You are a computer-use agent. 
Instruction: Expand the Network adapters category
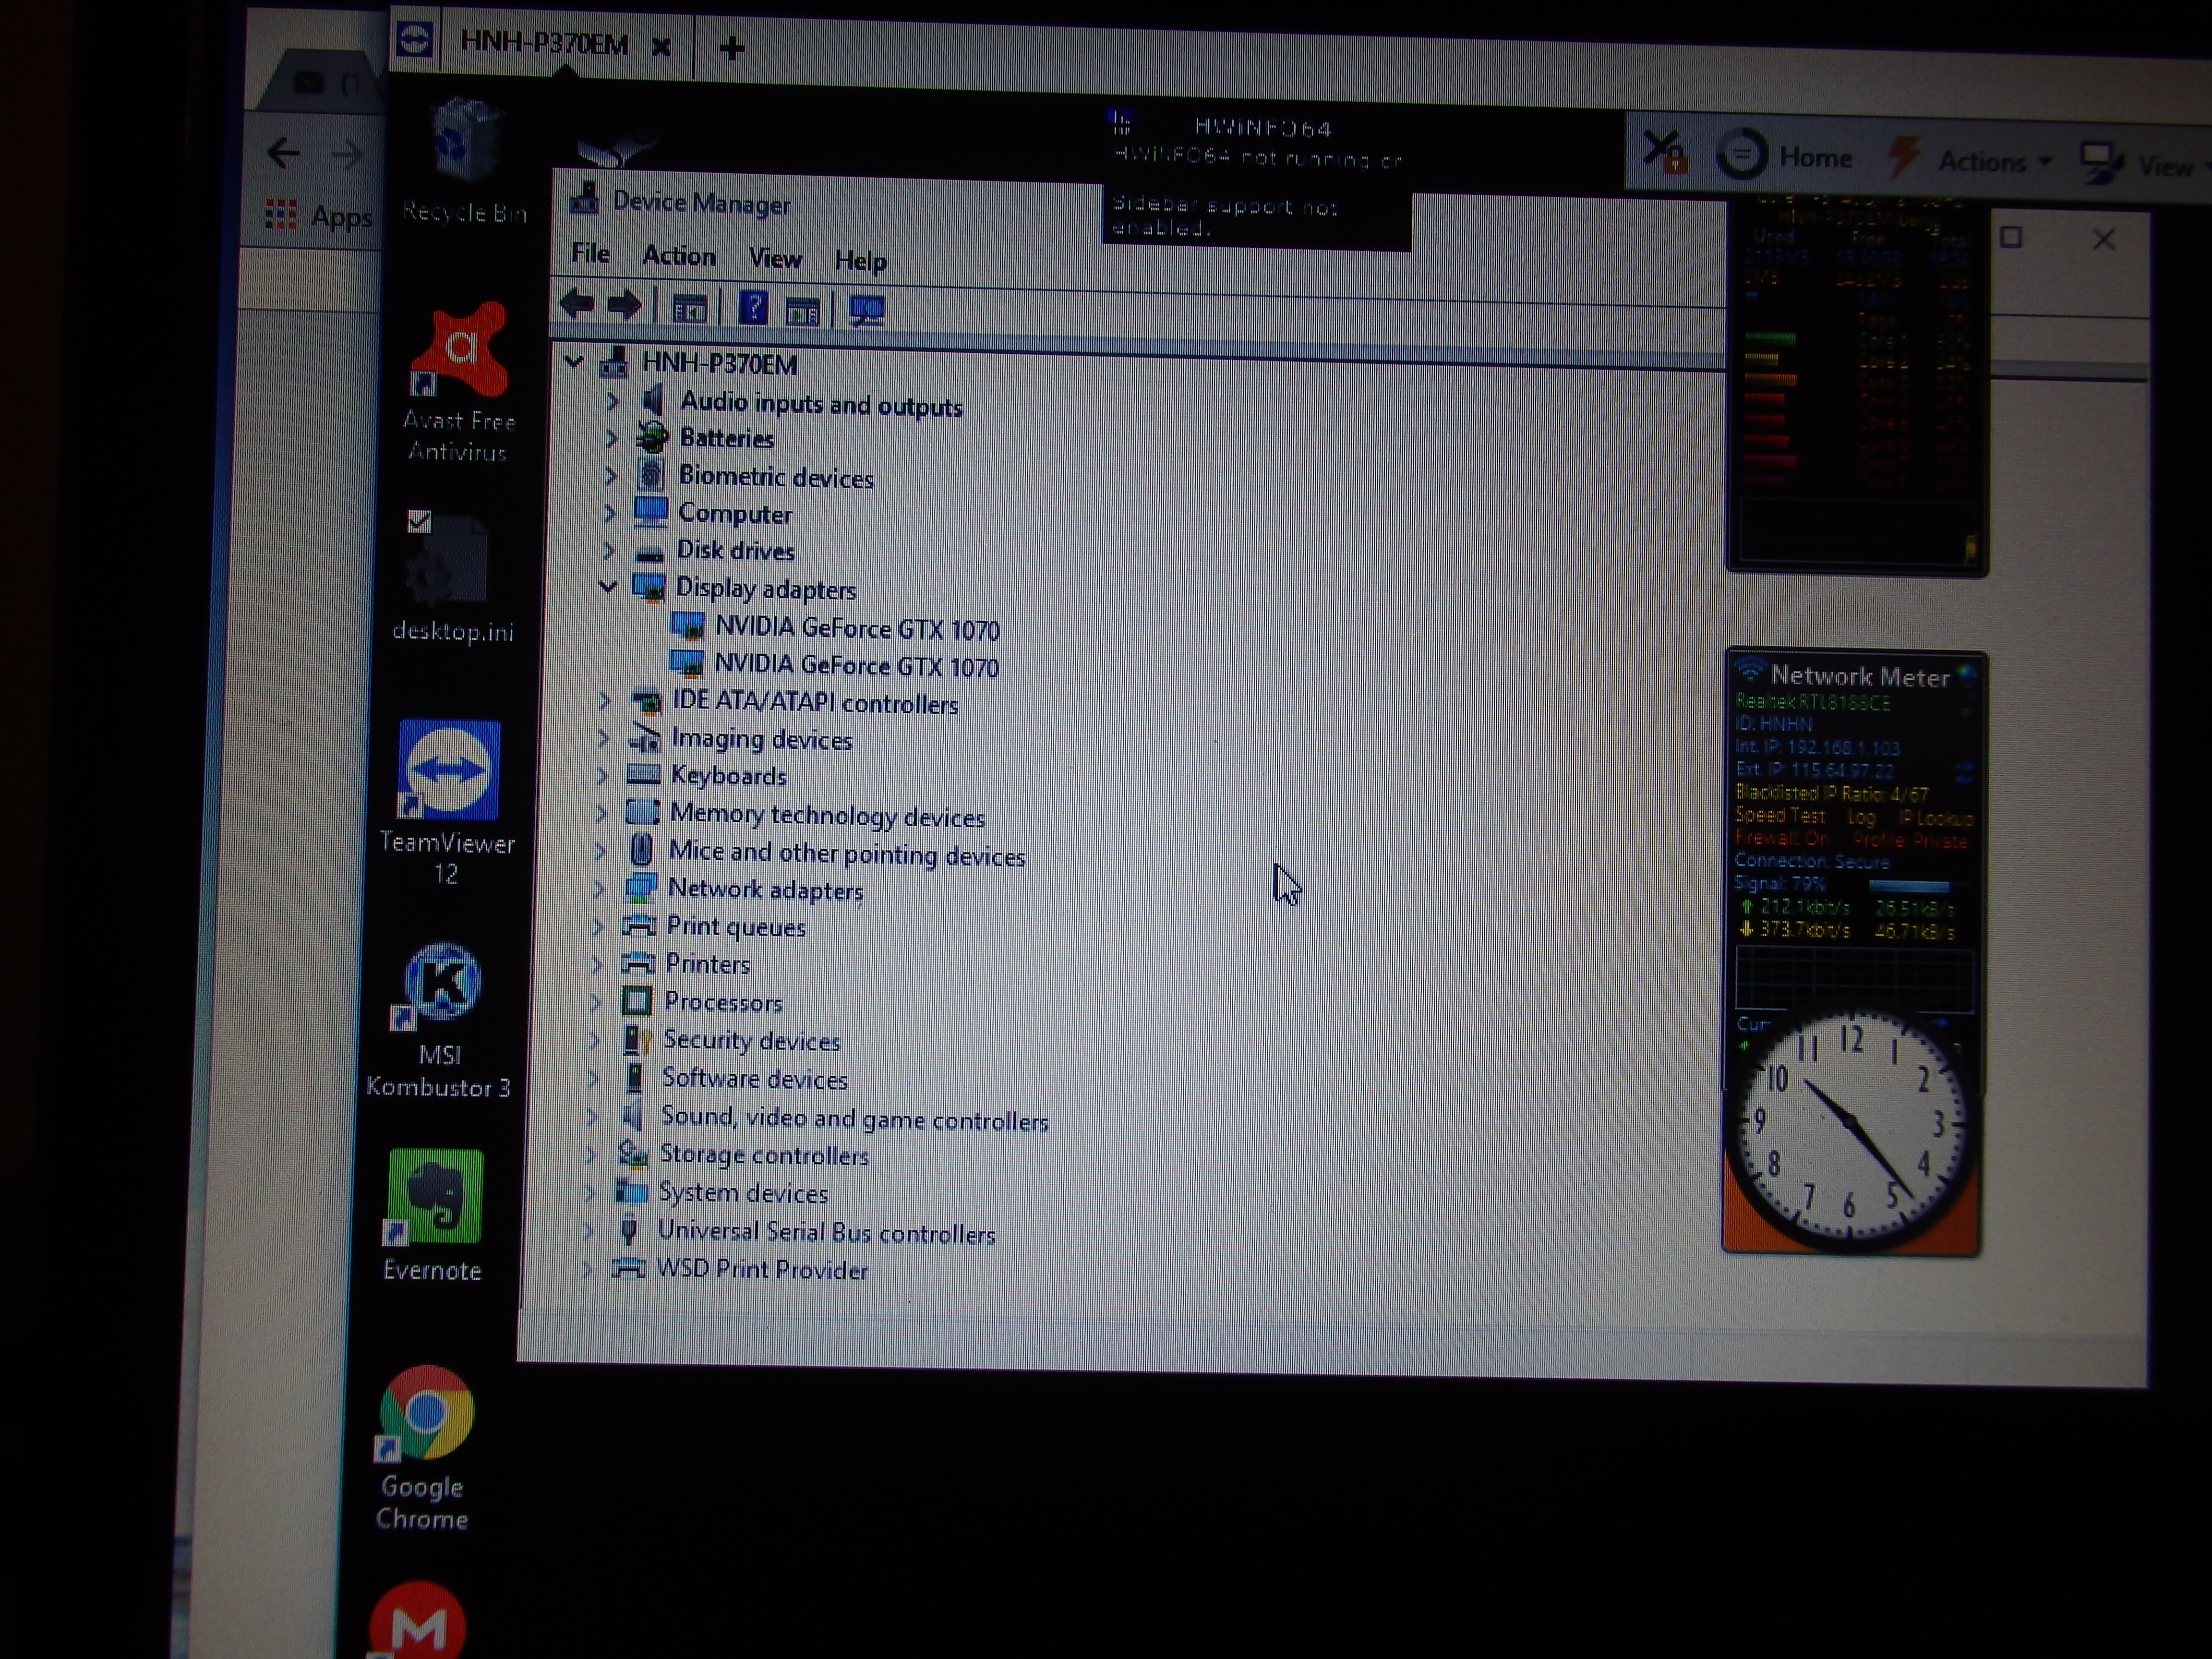[x=599, y=888]
